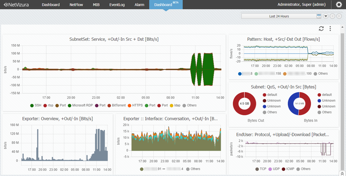
Task: Open the calendar date picker icon
Action: pos(319,16)
